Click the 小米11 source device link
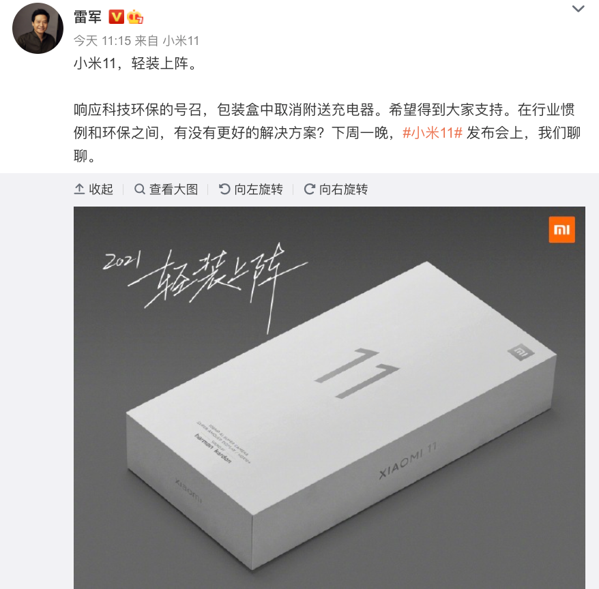Screen dimensions: 599x589 click(x=181, y=40)
